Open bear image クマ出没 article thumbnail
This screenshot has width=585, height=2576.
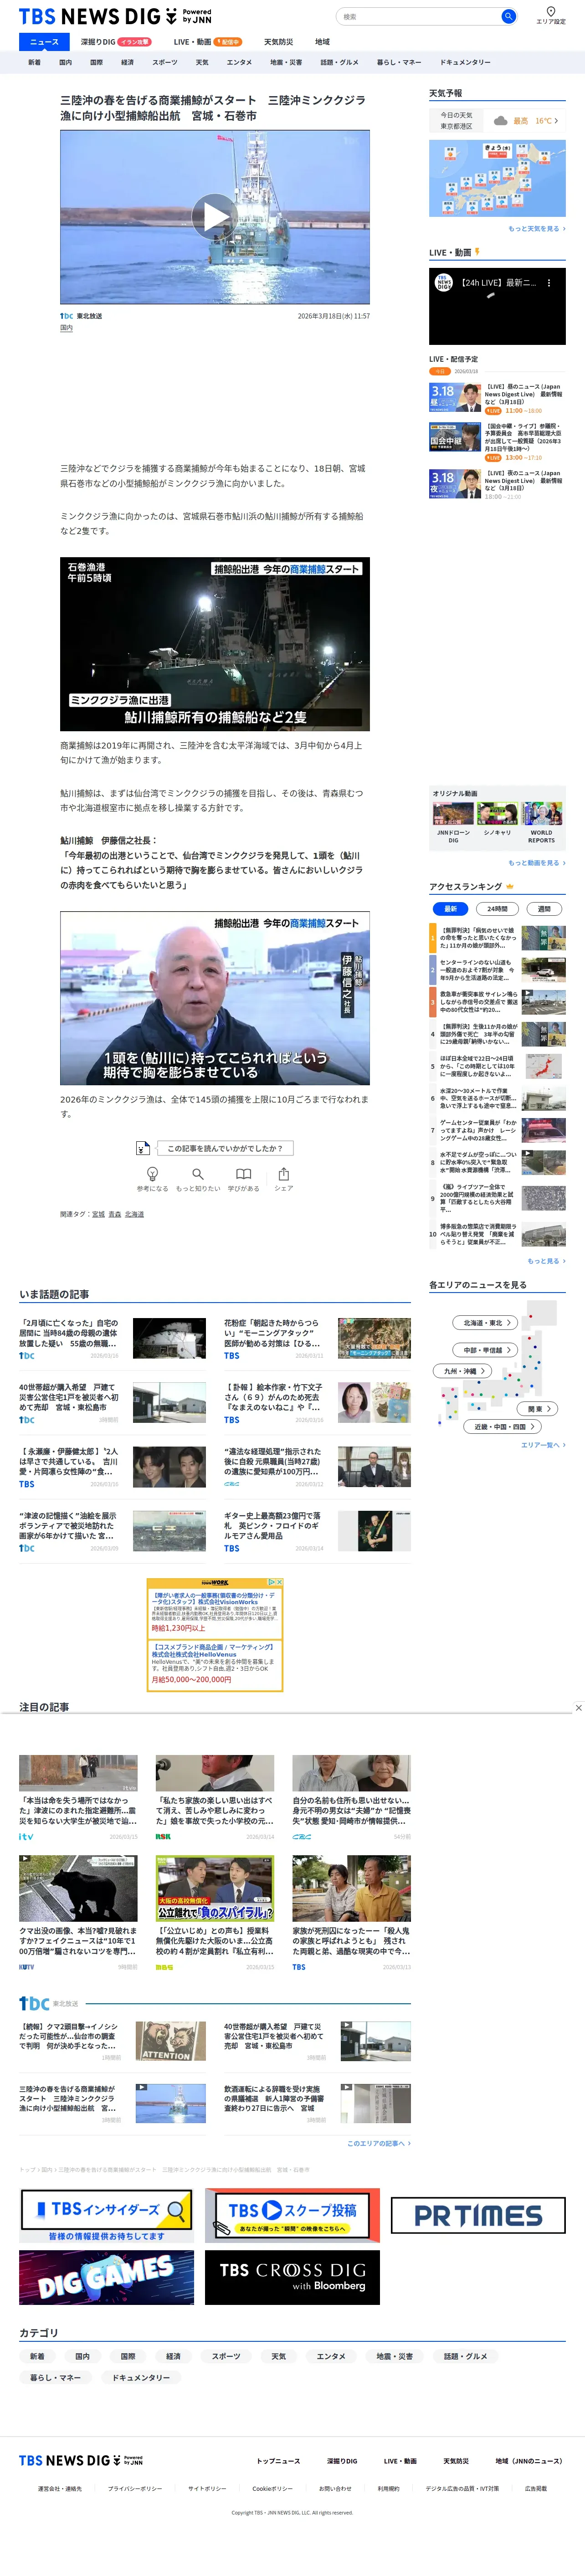point(78,1889)
